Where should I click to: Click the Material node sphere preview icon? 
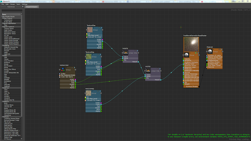tap(210, 51)
